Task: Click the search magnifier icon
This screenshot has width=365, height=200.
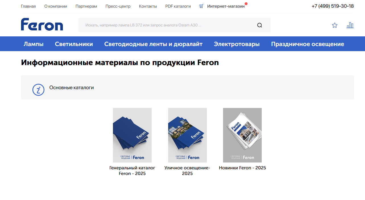Action: pyautogui.click(x=259, y=25)
